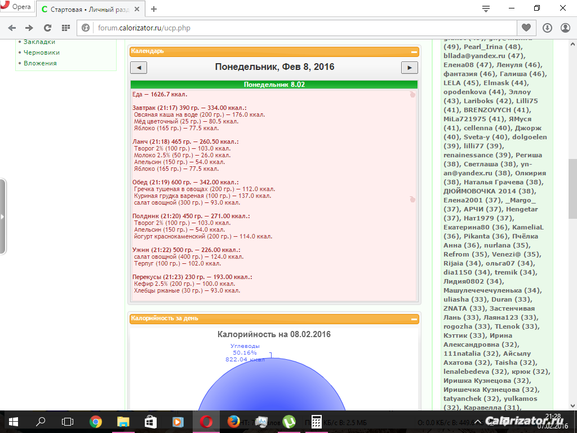This screenshot has height=433, width=577.
Task: Collapse the Калорийность за день panel
Action: point(414,319)
